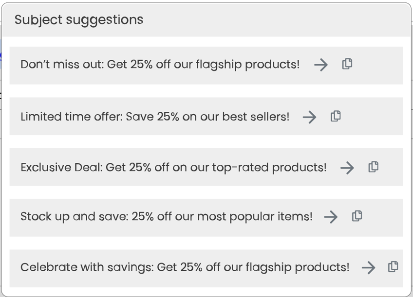Apply the 'Don't miss out' subject using its arrow

pos(321,65)
